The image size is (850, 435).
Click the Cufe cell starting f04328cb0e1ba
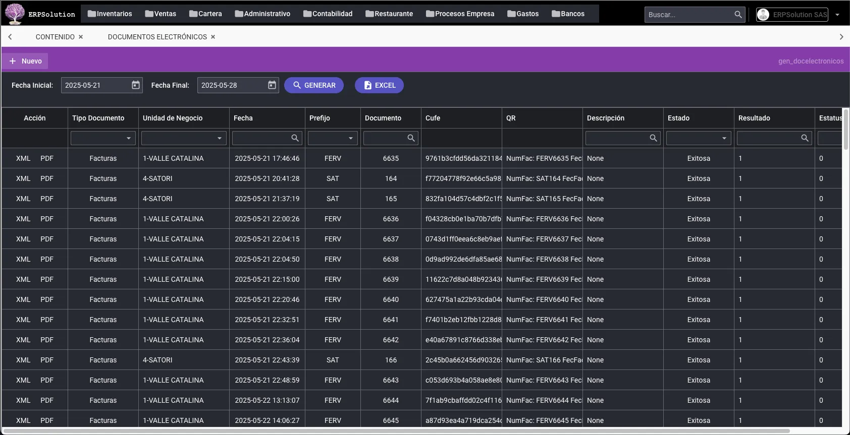(461, 219)
